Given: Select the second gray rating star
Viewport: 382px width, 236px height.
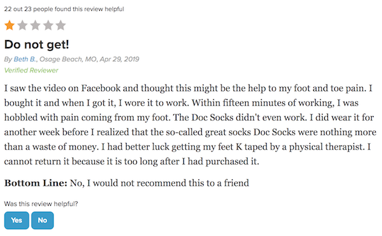Looking at the screenshot, I should pos(22,25).
